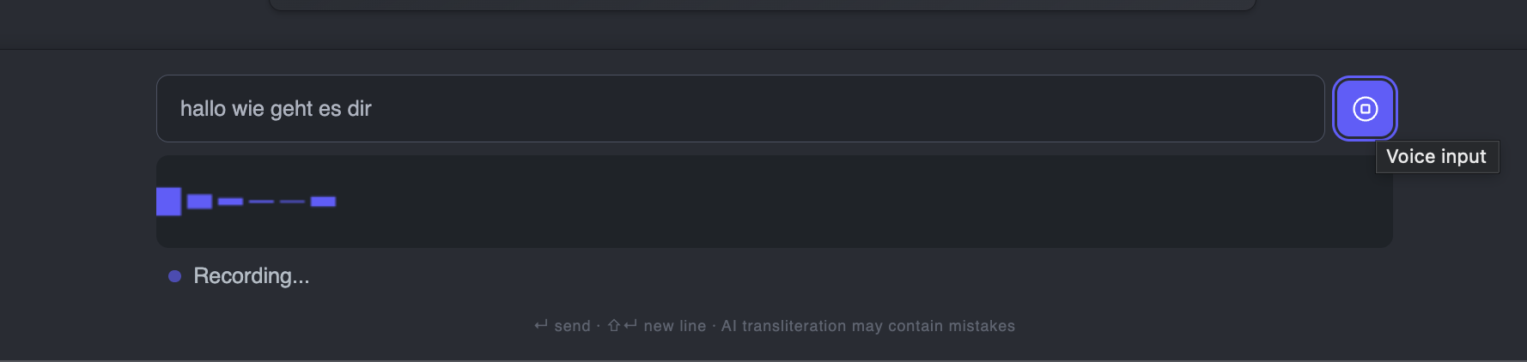Viewport: 1527px width, 362px height.
Task: Click the dark panel above the input area
Action: (x=763, y=4)
